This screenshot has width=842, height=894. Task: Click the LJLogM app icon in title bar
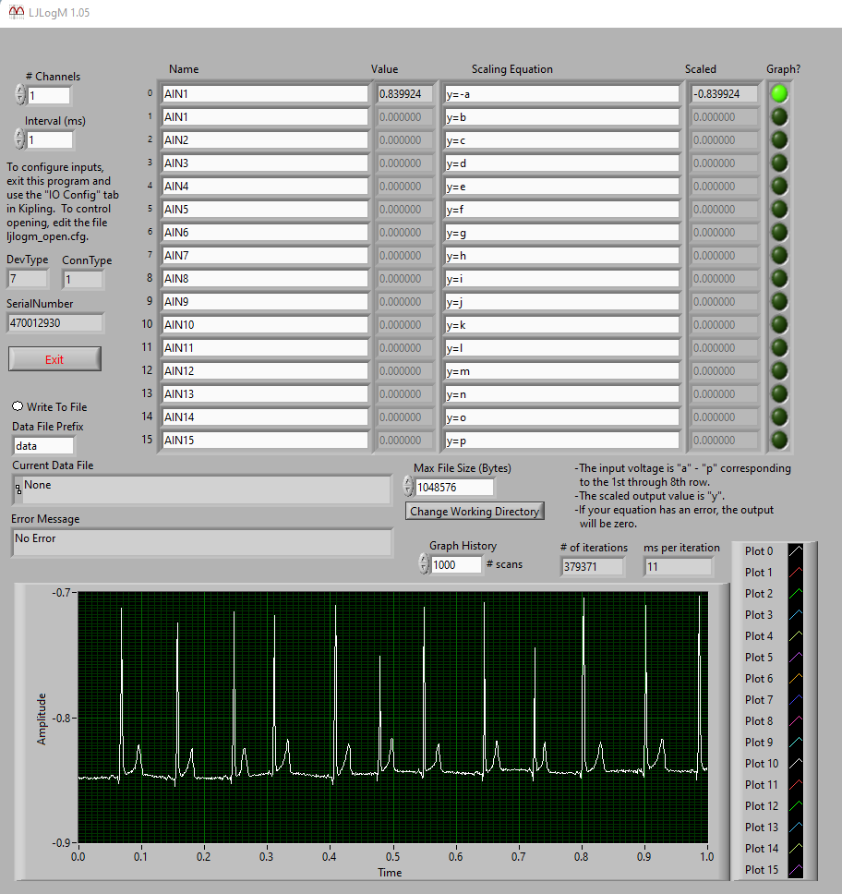coord(16,14)
